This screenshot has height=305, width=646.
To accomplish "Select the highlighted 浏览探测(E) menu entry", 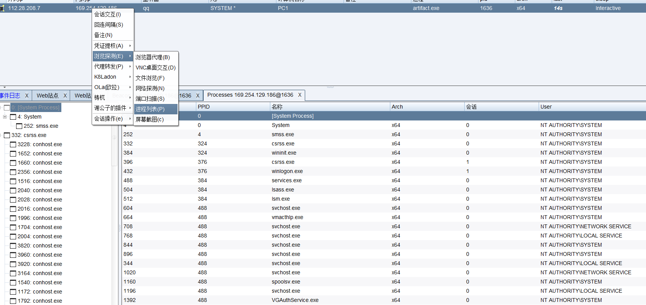I will (113, 56).
